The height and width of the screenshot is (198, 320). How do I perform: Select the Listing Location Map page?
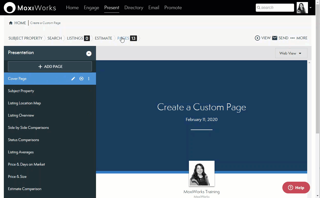point(50,103)
